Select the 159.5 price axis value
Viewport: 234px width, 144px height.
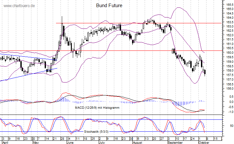[x=230, y=57]
